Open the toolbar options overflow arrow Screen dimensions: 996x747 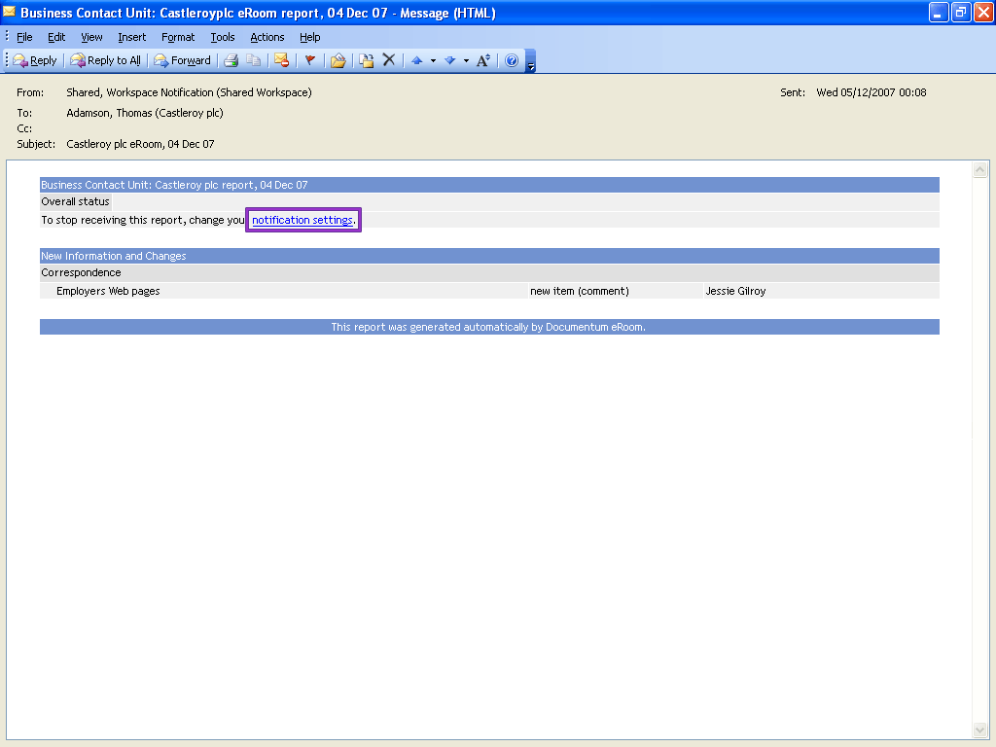click(x=531, y=64)
